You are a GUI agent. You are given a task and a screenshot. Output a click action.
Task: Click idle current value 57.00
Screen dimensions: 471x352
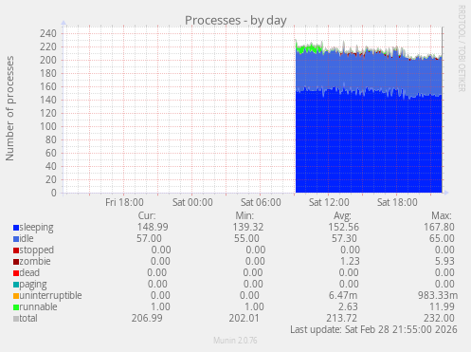tap(149, 238)
